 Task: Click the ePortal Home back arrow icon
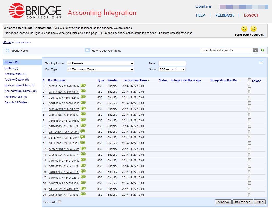click(x=8, y=50)
